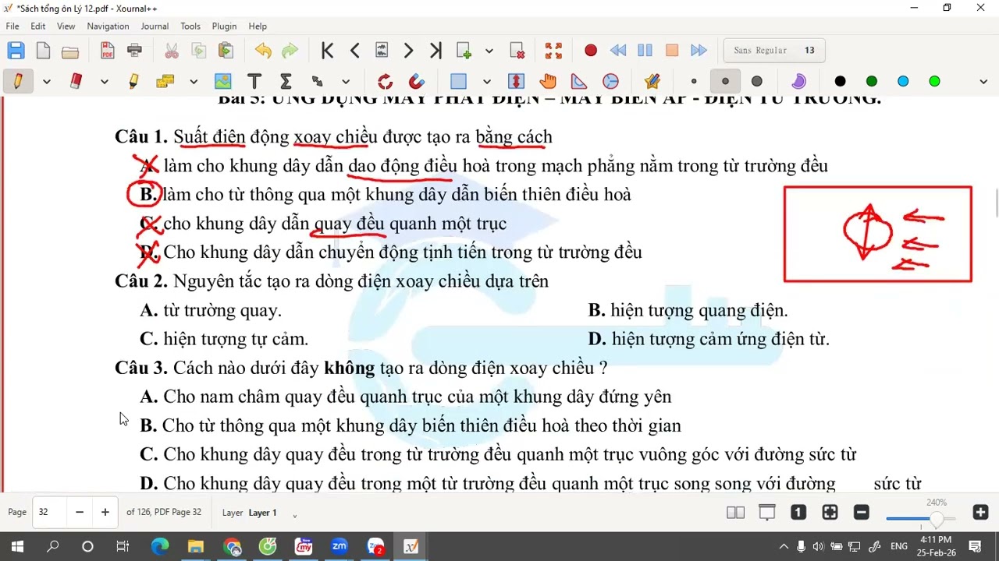Toggle the fill shape option
The image size is (999, 561).
[x=798, y=81]
